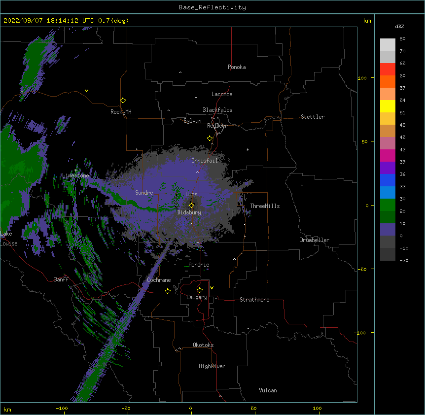Click the ThreeHills label
This screenshot has width=425, height=415.
265,206
